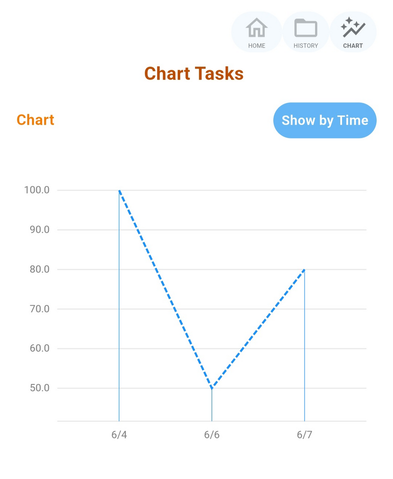Click the CHART tab label
This screenshot has width=393, height=479.
pos(353,46)
